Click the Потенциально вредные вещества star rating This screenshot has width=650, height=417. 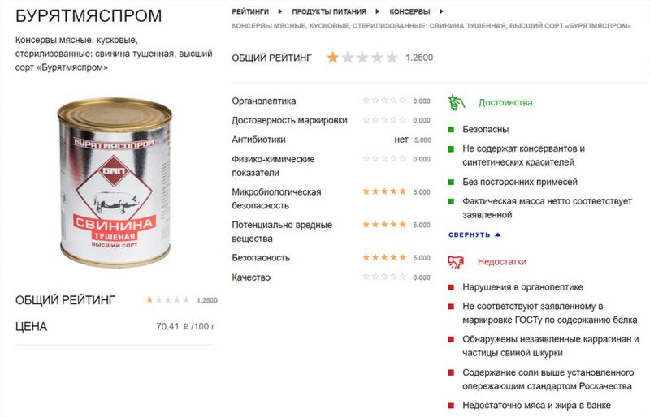(x=384, y=225)
